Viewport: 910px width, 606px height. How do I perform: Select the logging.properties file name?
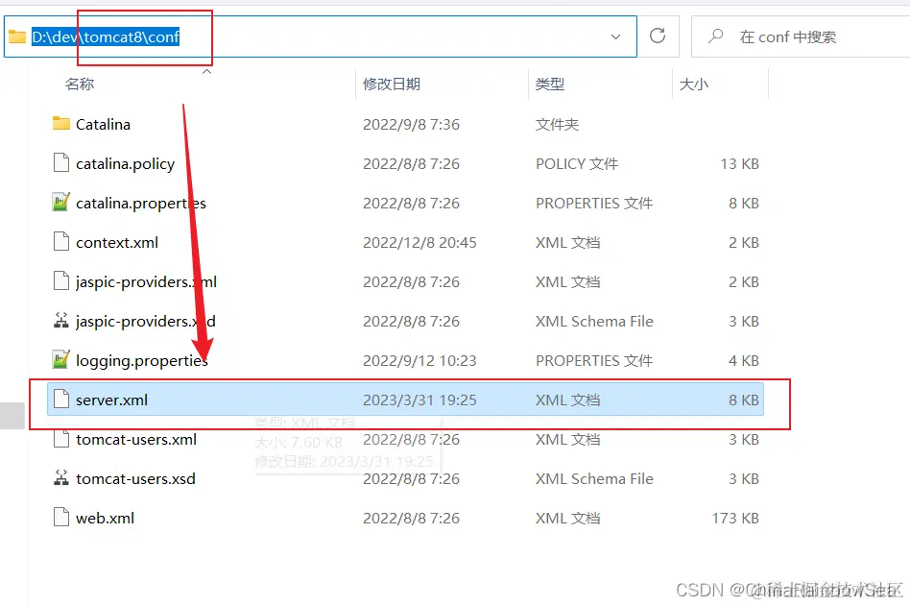point(142,361)
